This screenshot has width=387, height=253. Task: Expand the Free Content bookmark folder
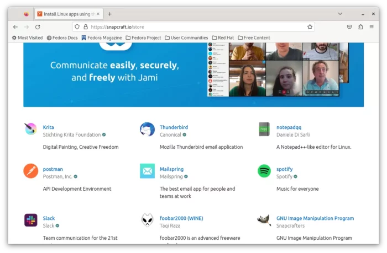(x=254, y=37)
